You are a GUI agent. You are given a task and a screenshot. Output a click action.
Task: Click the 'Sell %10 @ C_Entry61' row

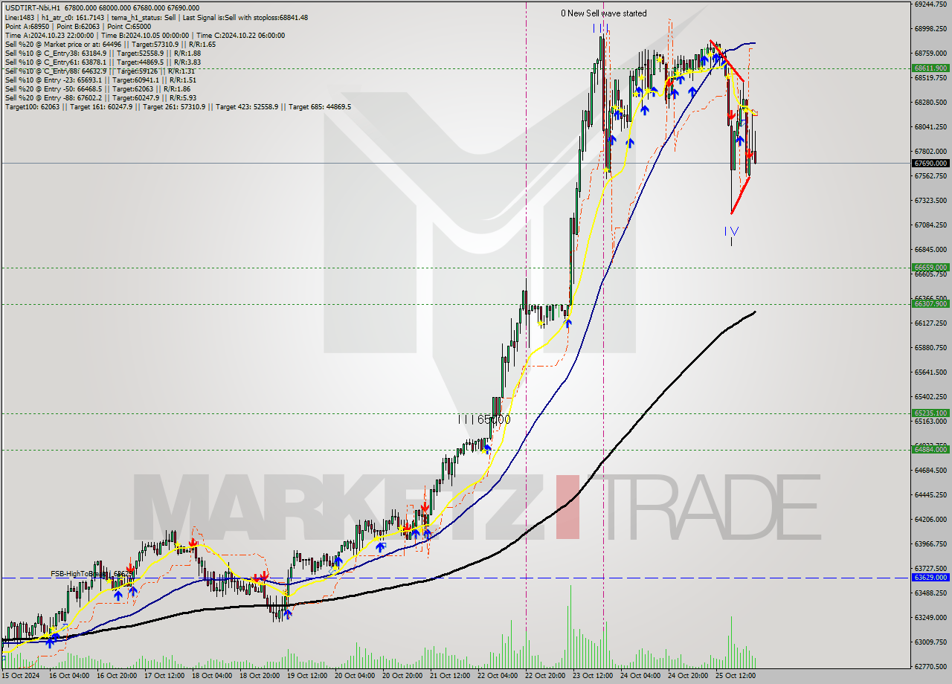[103, 62]
